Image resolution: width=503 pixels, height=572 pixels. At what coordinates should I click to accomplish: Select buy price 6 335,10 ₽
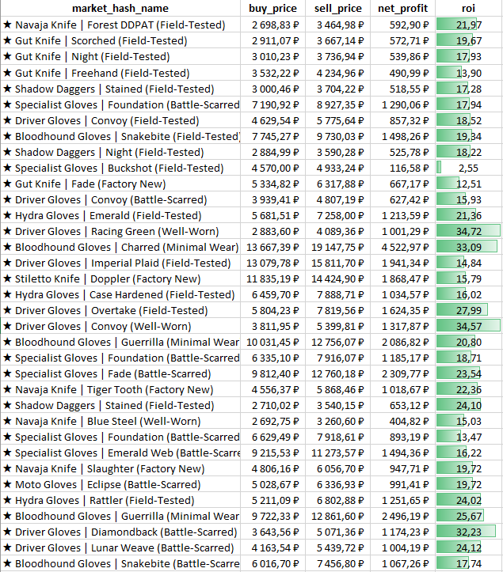[x=272, y=358]
